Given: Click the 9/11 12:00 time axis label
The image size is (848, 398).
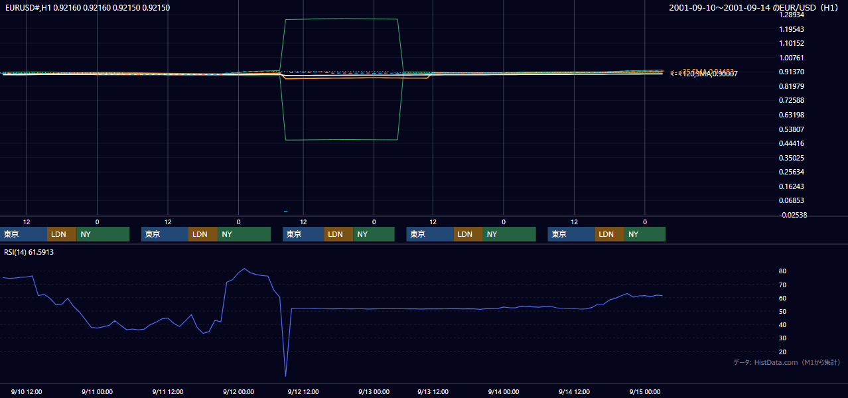Looking at the screenshot, I should point(167,391).
